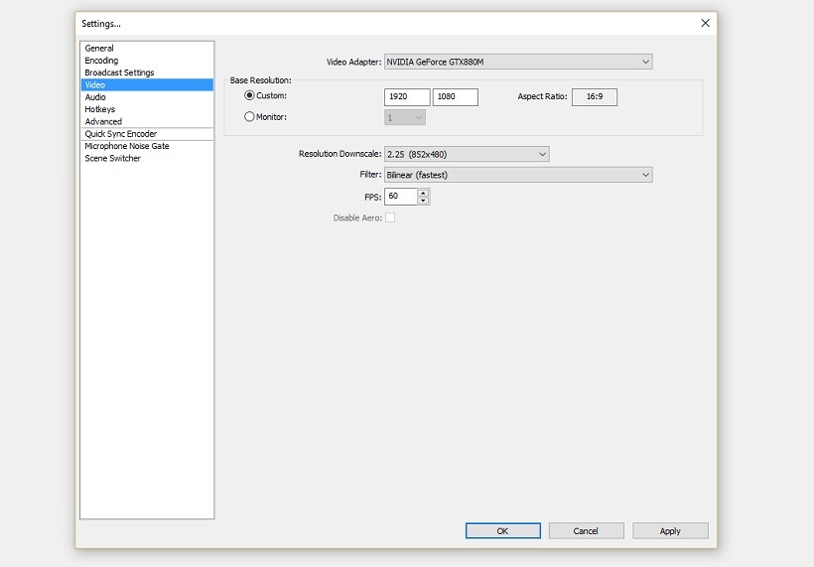The height and width of the screenshot is (567, 814).
Task: Open the Filter Bilinear dropdown
Action: pos(518,175)
